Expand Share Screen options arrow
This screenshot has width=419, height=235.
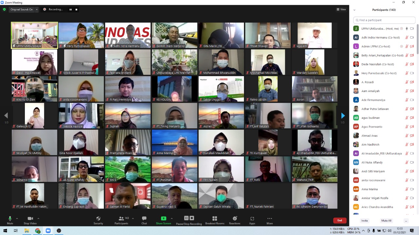pos(172,219)
